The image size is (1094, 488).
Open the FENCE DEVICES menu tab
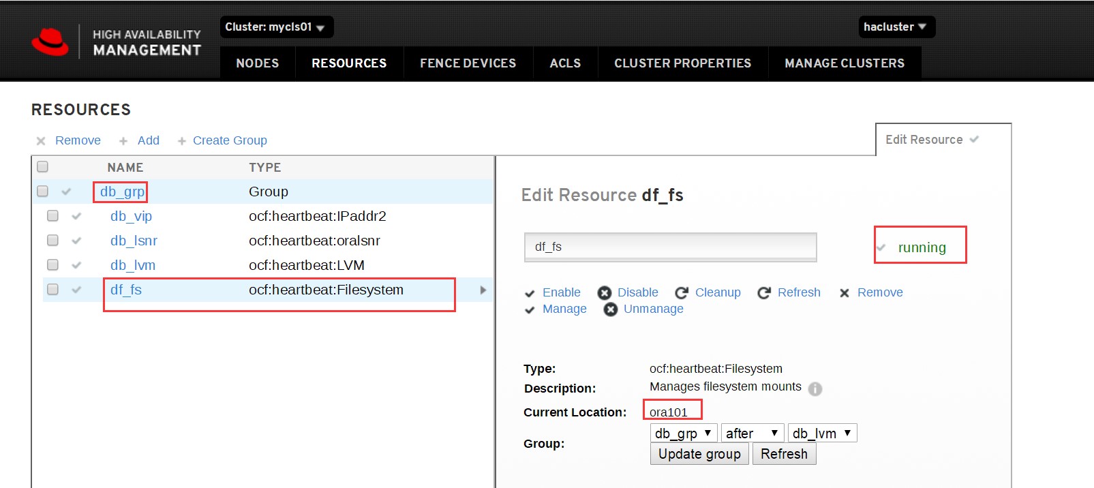coord(468,63)
